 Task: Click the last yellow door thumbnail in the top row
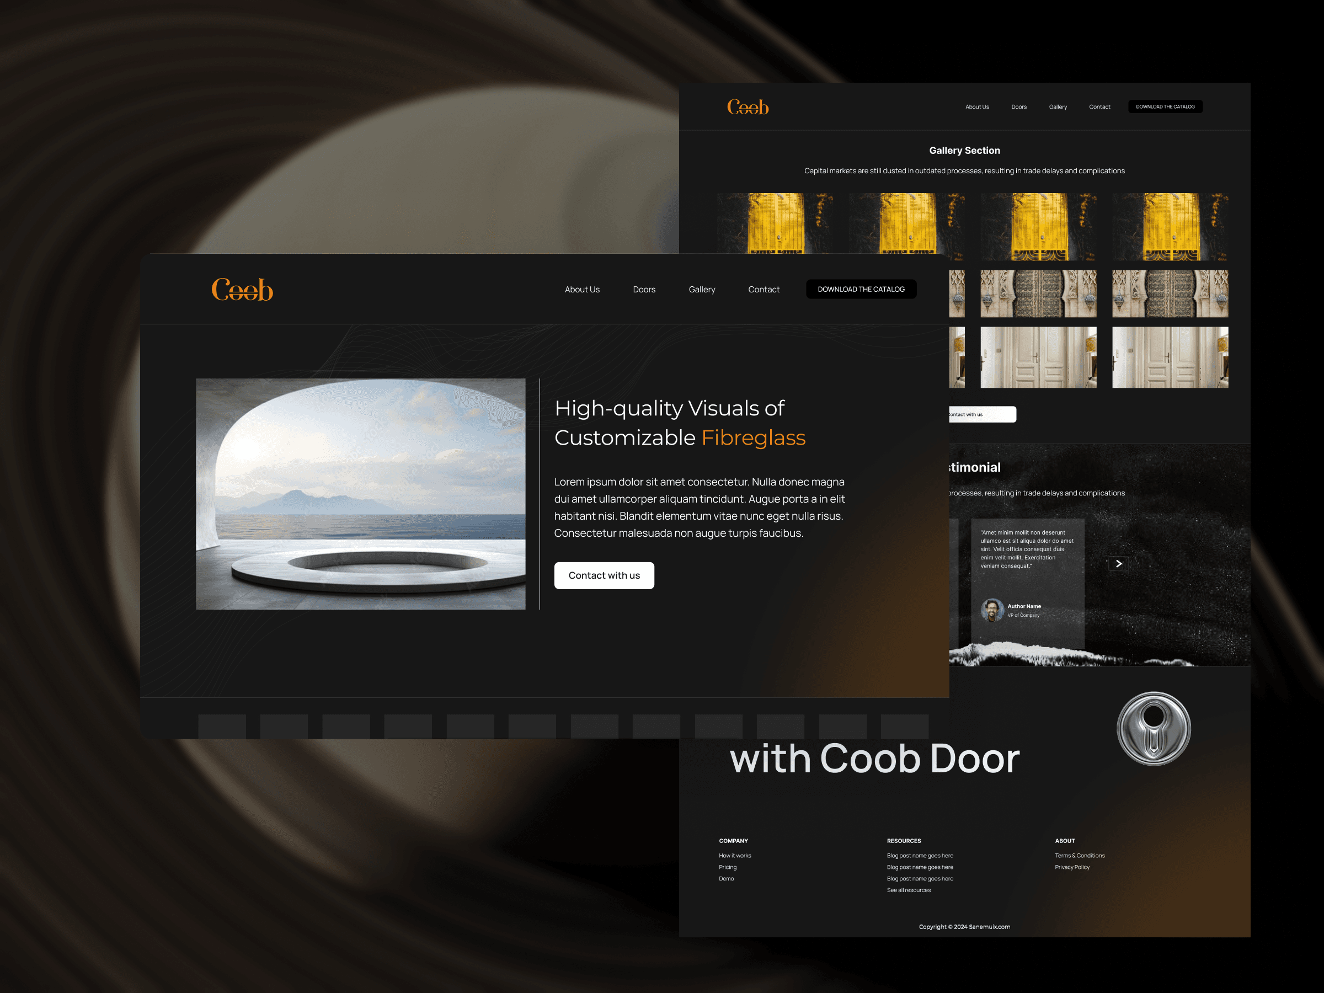[x=1170, y=226]
